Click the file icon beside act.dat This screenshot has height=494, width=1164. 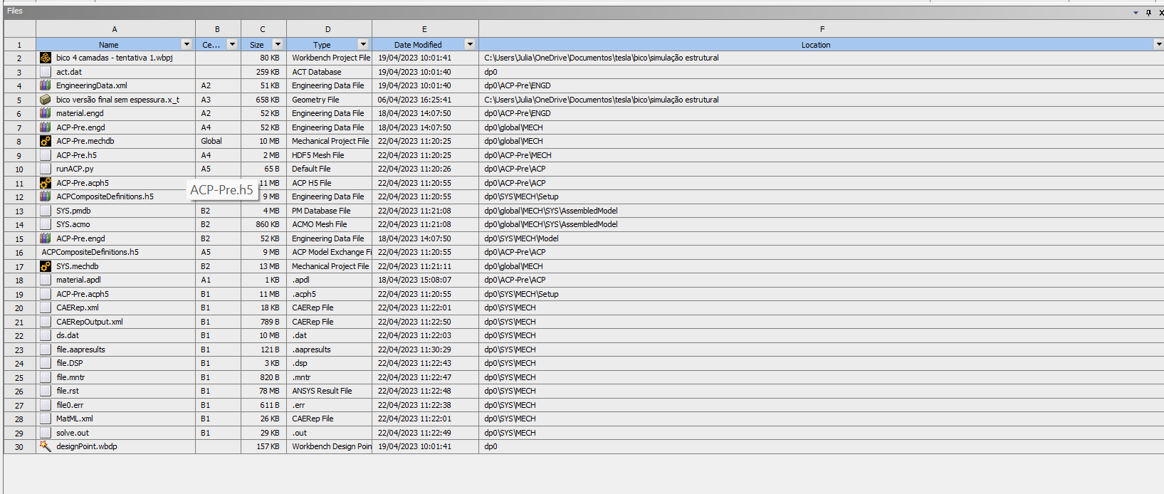click(x=46, y=72)
